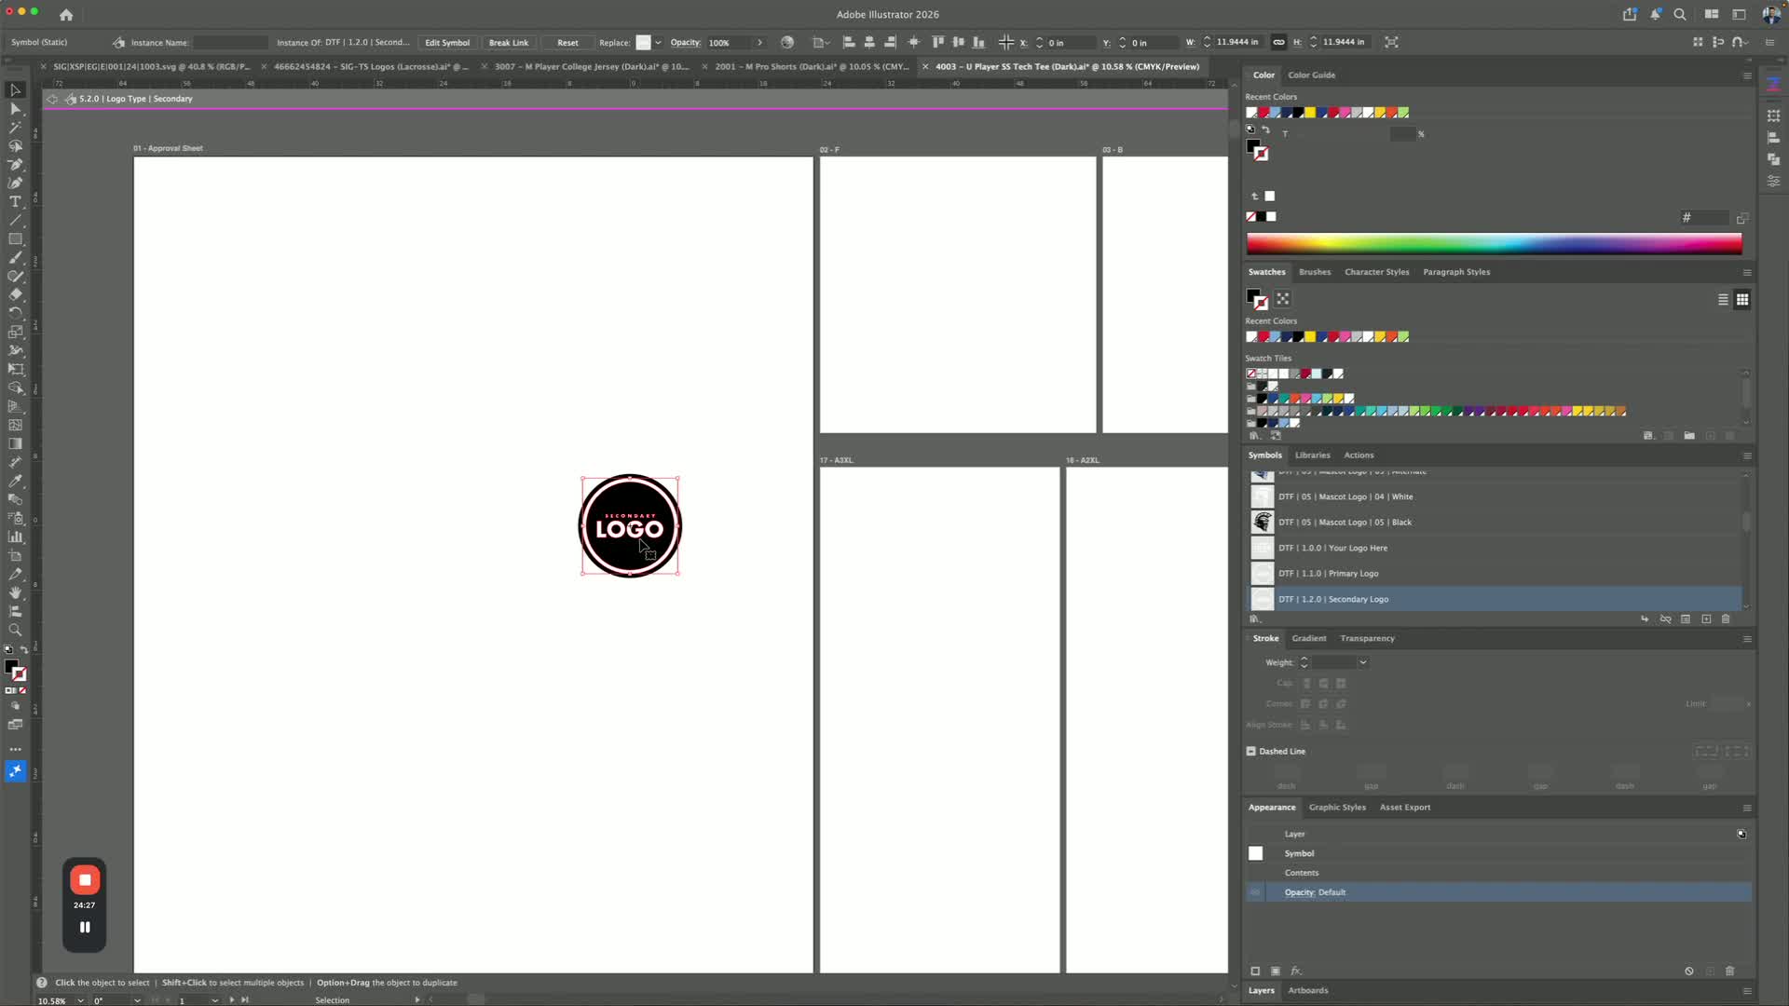This screenshot has height=1006, width=1789.
Task: Open the artboard number dropdown
Action: pos(214,1000)
